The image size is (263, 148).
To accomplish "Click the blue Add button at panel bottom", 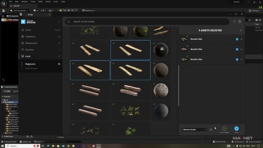I will [236, 129].
